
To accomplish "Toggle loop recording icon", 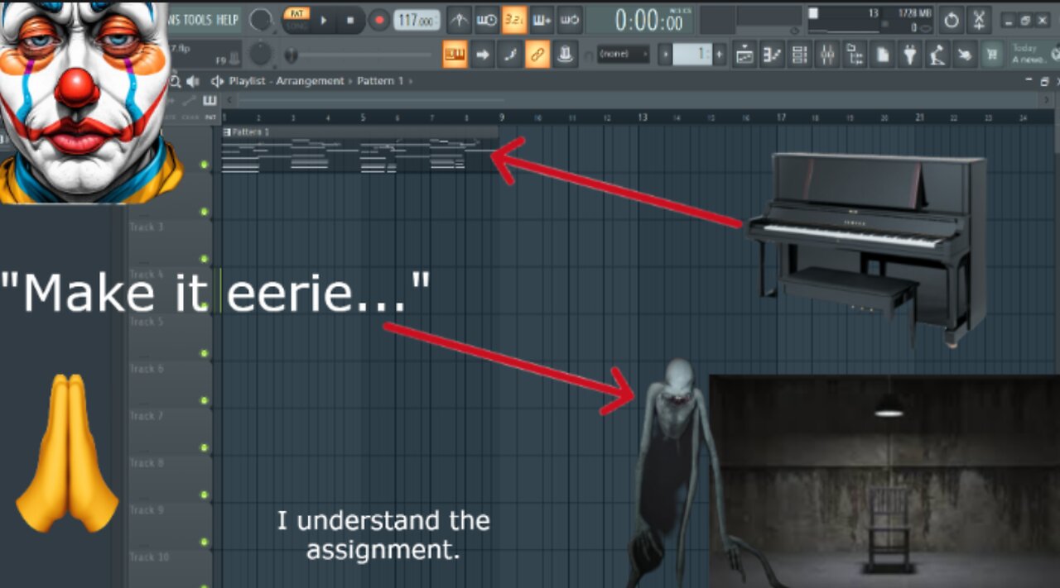I will coord(569,19).
